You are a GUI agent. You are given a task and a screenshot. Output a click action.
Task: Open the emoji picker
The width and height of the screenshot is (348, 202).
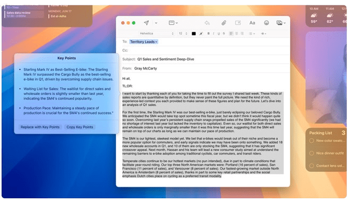coord(266,23)
